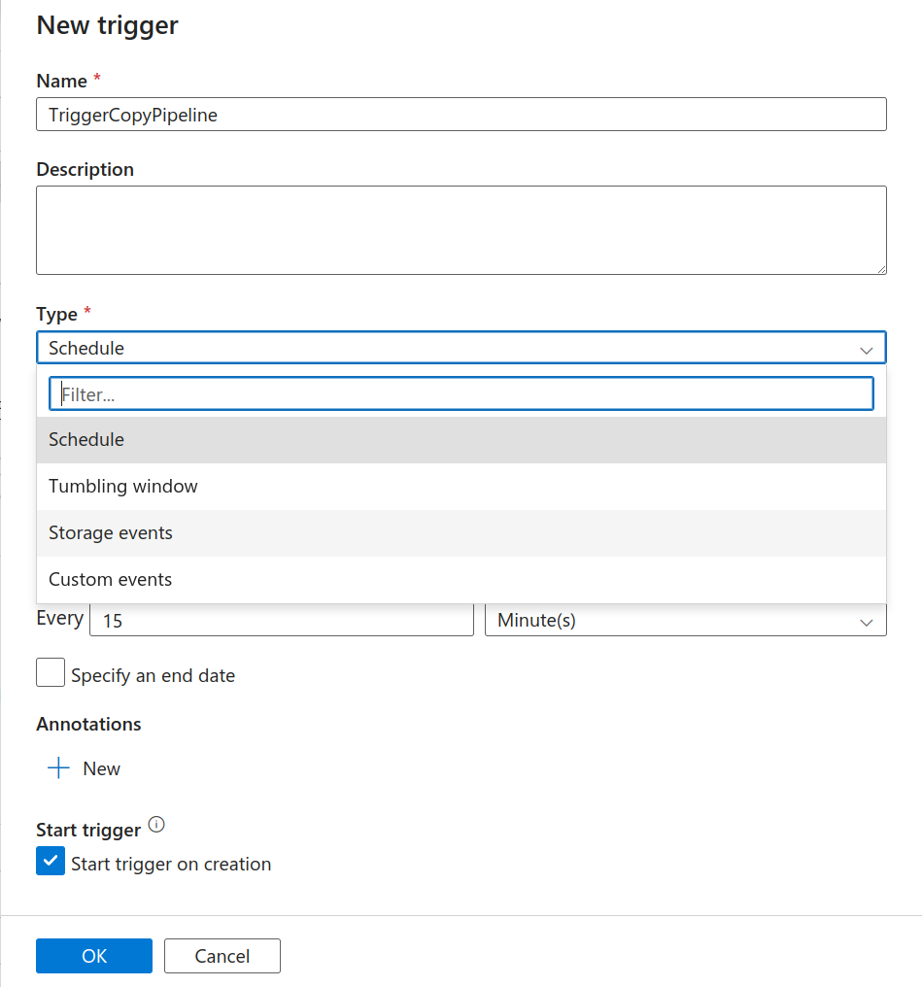Toggle the Specify an end date checkbox
Image resolution: width=922 pixels, height=987 pixels.
click(51, 672)
